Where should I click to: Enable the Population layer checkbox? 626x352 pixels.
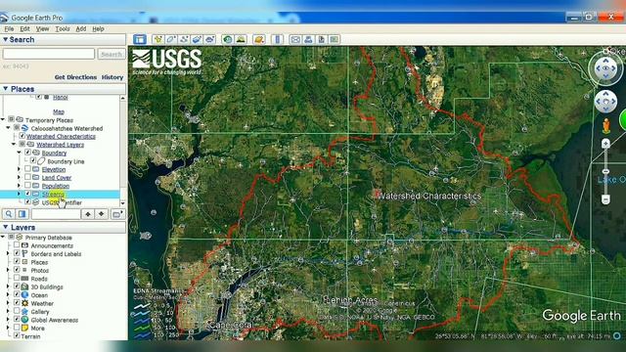click(27, 185)
